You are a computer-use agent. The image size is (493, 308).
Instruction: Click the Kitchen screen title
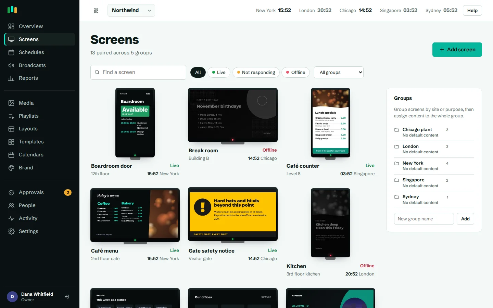(x=296, y=266)
